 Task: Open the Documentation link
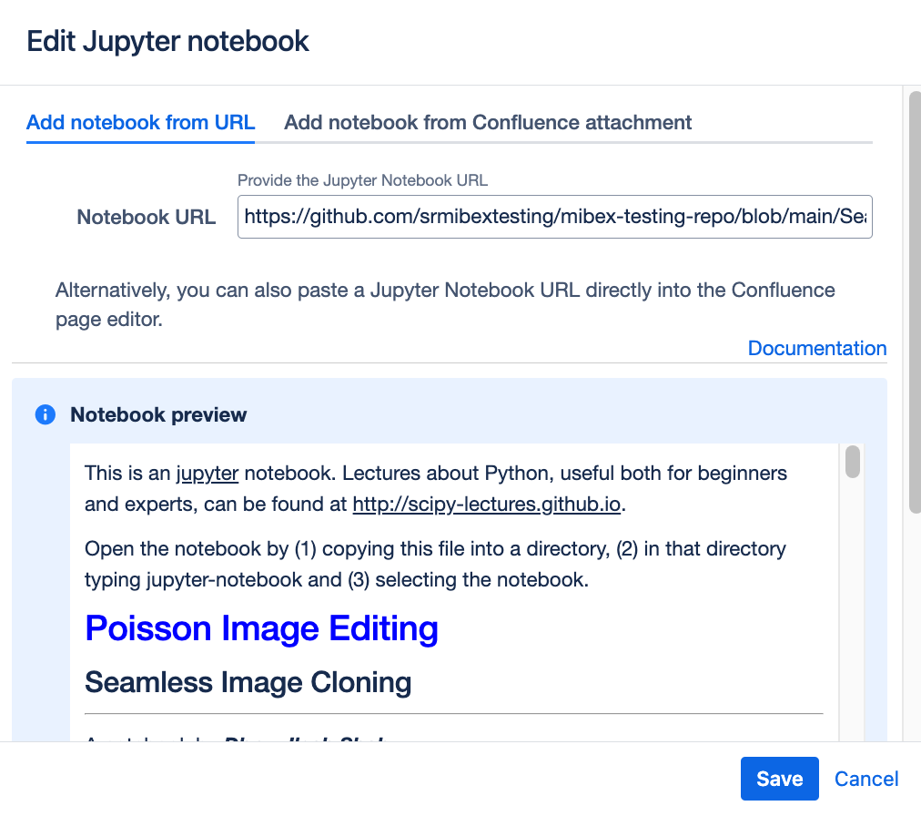pos(816,348)
